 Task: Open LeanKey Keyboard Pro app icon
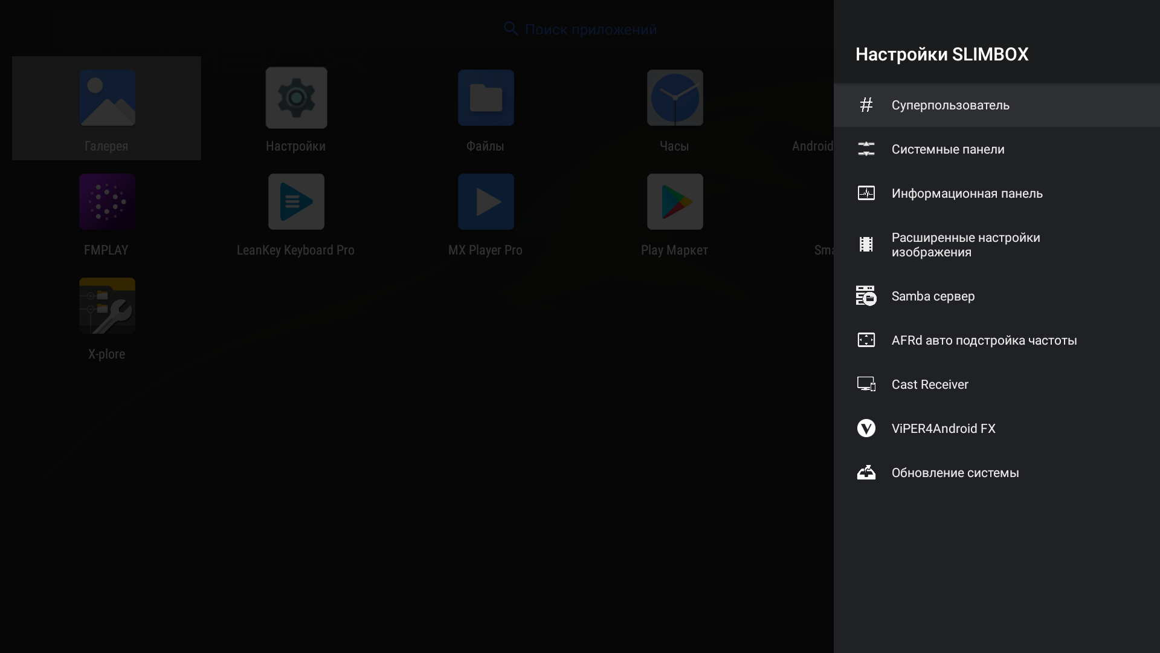point(296,202)
